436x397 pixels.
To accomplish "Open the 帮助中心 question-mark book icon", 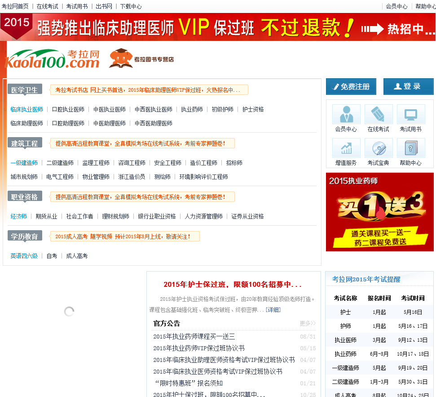I will tap(411, 148).
